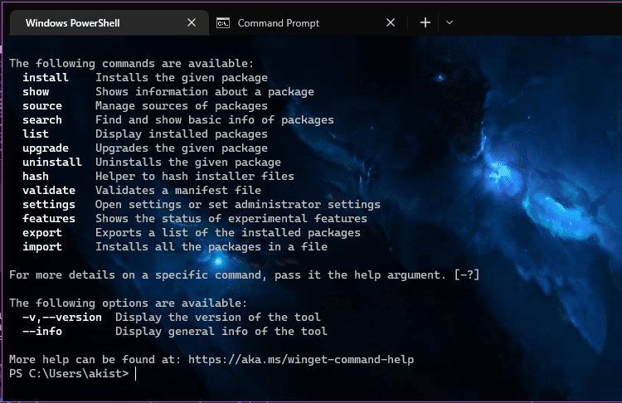Click the 'validate' command text
The height and width of the screenshot is (403, 622).
(x=49, y=191)
